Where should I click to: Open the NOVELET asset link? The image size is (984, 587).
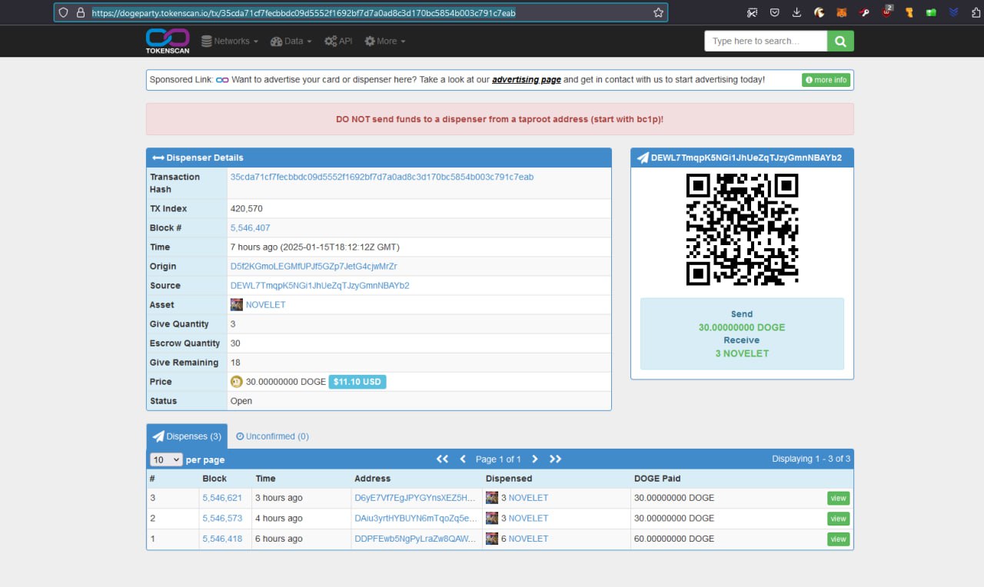pyautogui.click(x=265, y=305)
